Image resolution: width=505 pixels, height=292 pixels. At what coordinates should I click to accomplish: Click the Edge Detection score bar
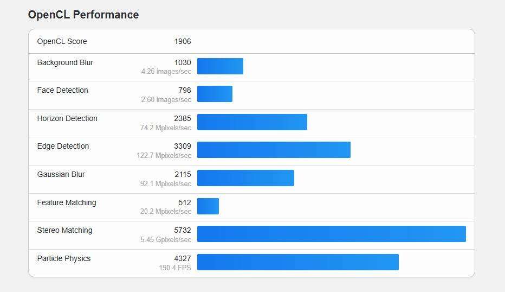[274, 150]
